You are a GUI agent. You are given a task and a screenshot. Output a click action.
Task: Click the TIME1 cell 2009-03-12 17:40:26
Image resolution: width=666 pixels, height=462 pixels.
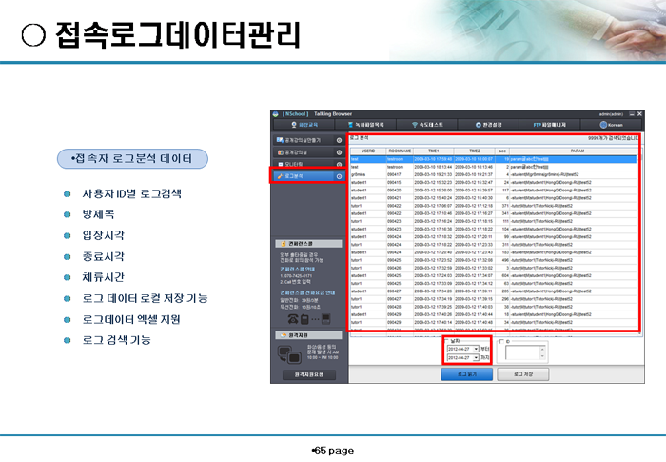point(433,314)
